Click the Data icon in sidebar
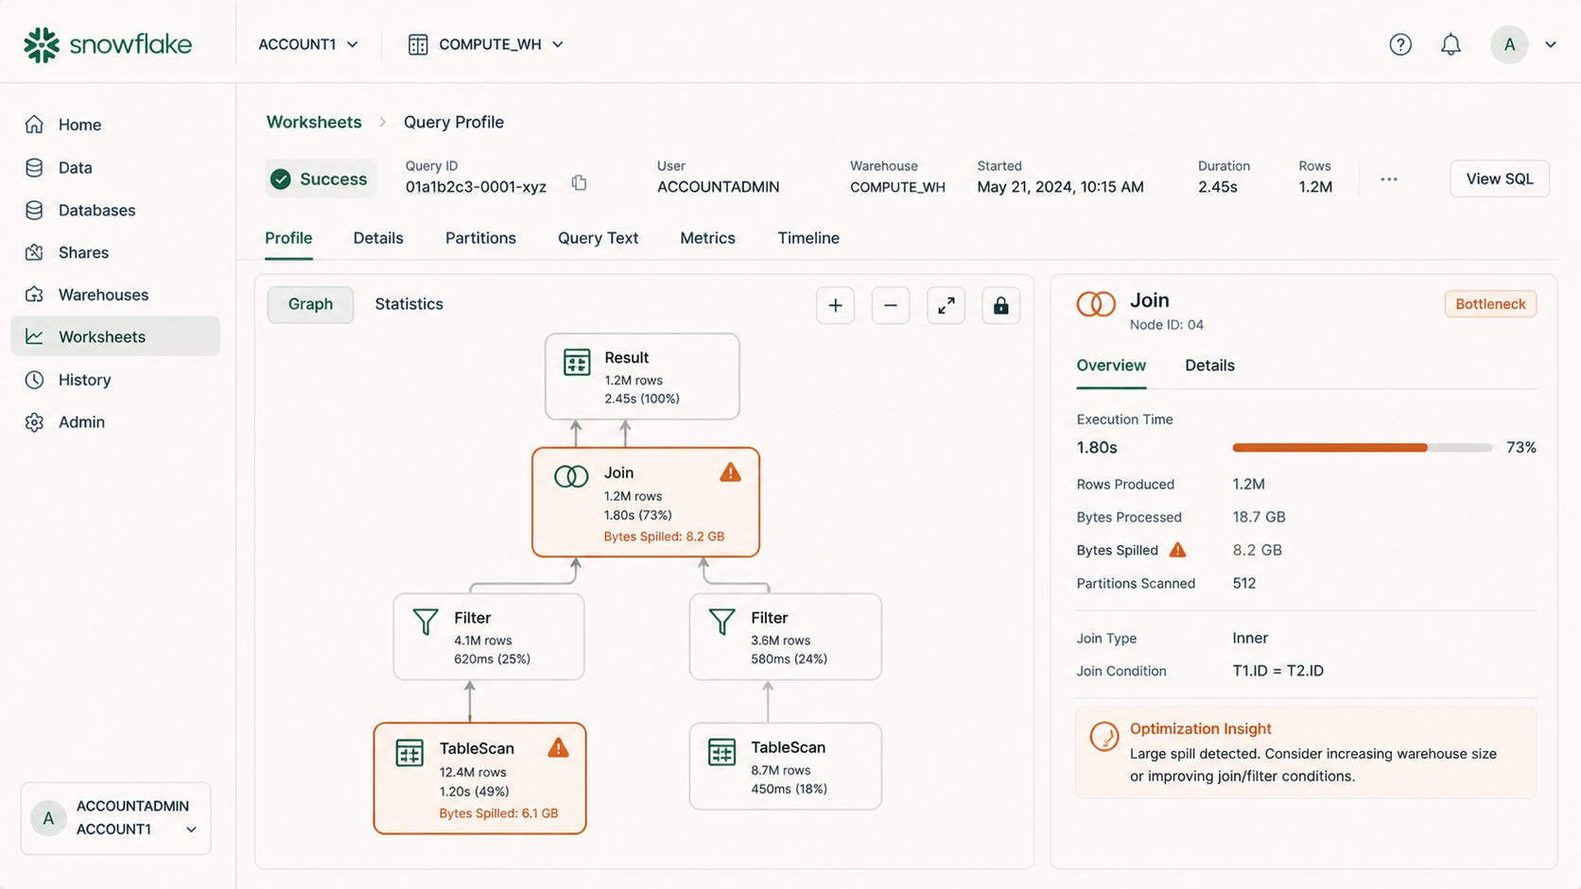The image size is (1581, 889). pyautogui.click(x=35, y=167)
